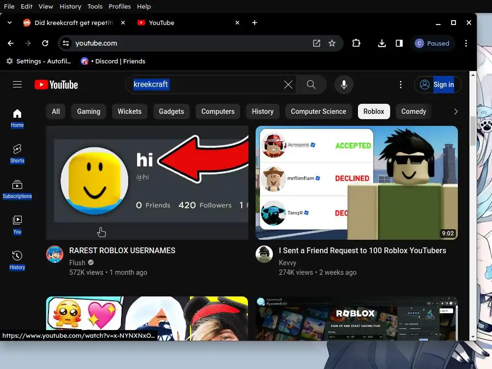Open browser extensions puzzle icon
The height and width of the screenshot is (369, 492).
click(x=356, y=43)
